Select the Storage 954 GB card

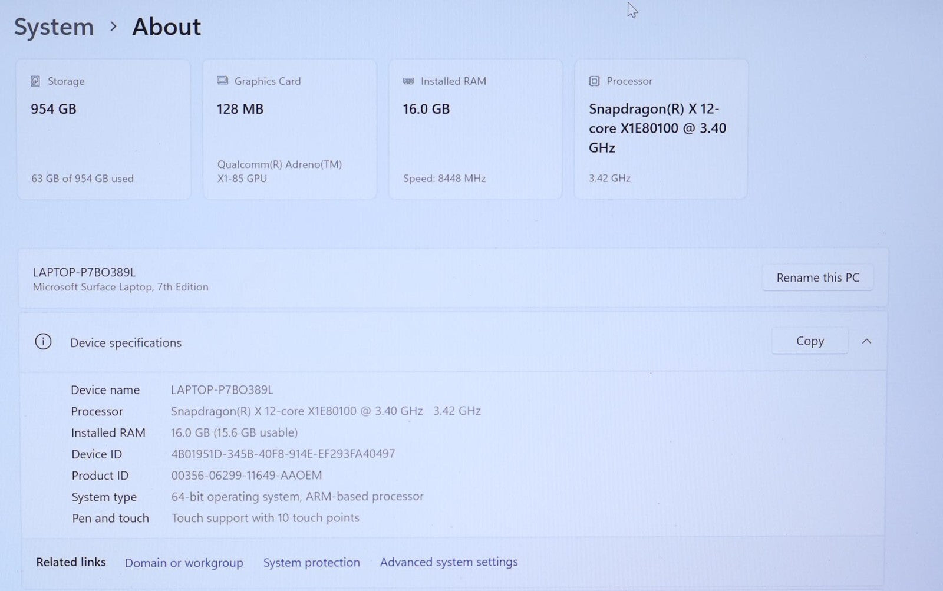tap(104, 130)
